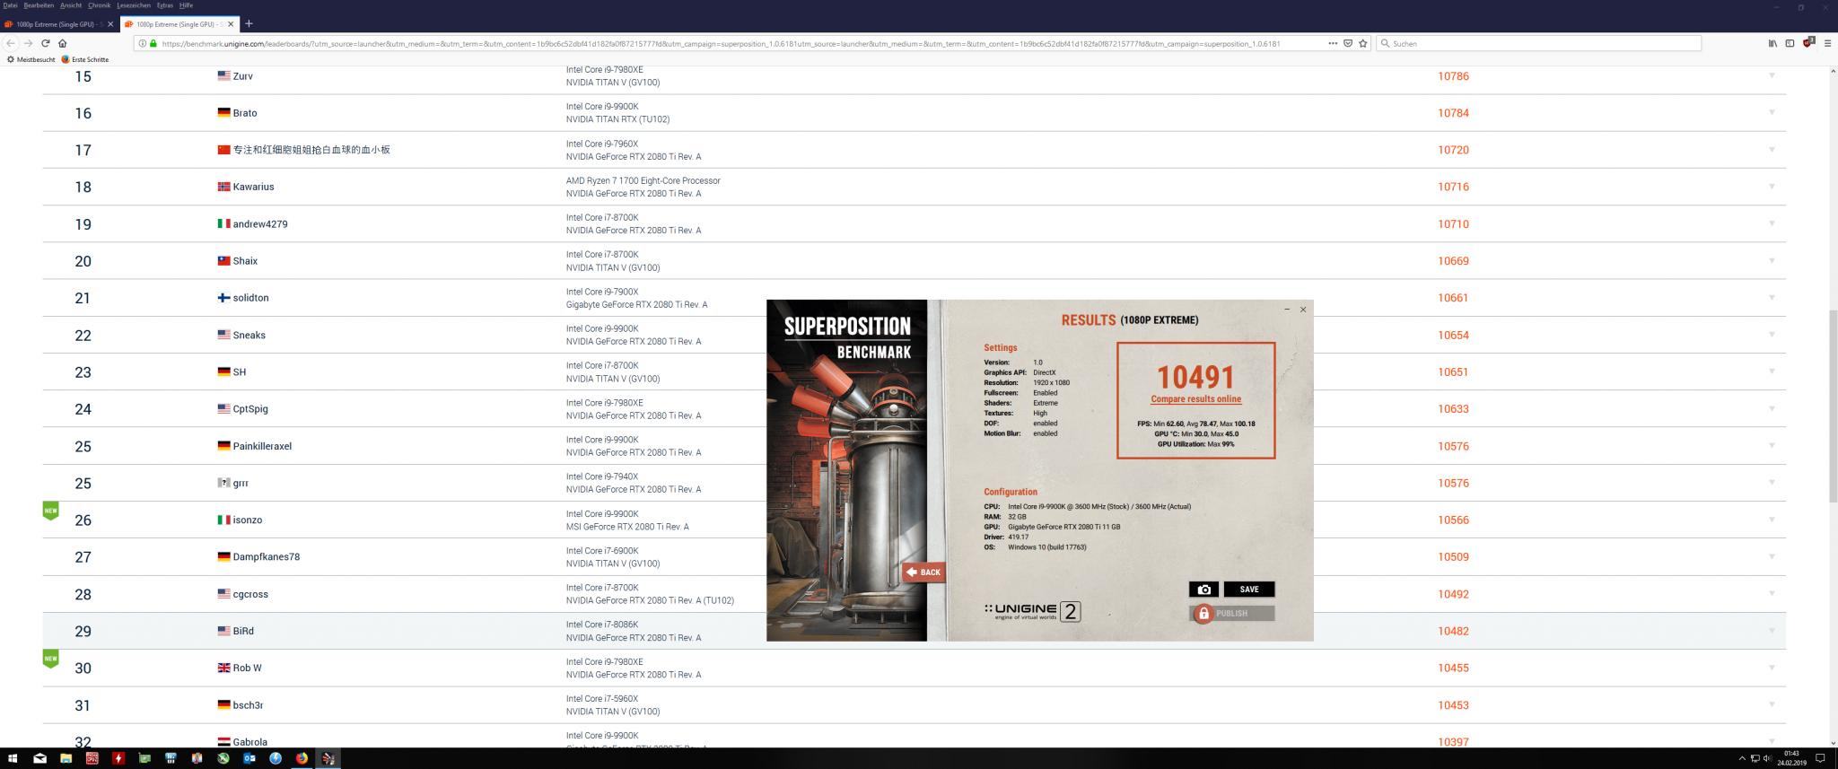The width and height of the screenshot is (1838, 769).
Task: Expand details for Brato row
Action: (1772, 112)
